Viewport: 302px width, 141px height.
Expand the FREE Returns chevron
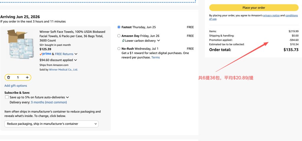coord(76,54)
